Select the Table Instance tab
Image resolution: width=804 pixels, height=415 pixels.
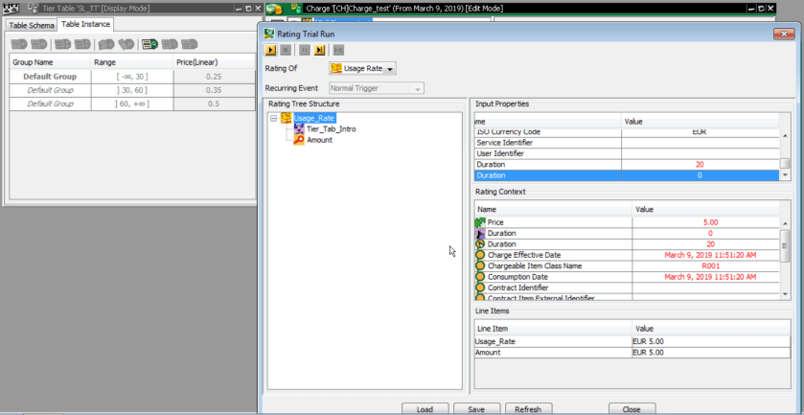coord(86,24)
